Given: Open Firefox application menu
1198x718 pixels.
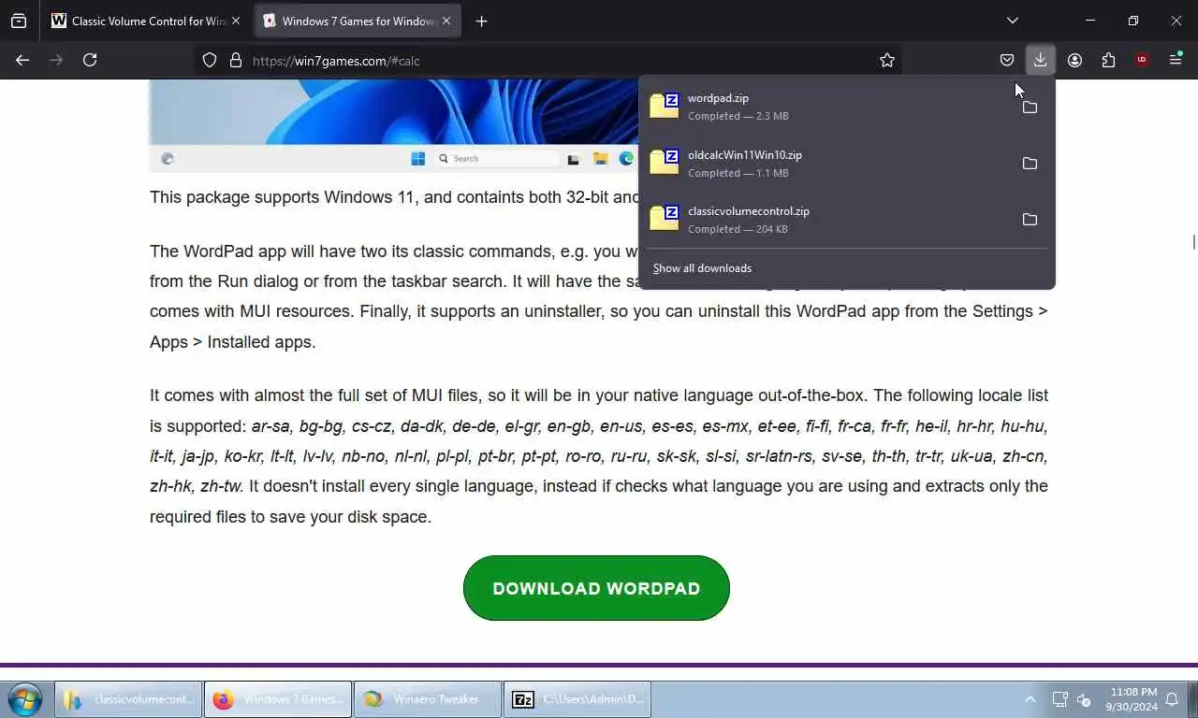Looking at the screenshot, I should [x=1176, y=60].
